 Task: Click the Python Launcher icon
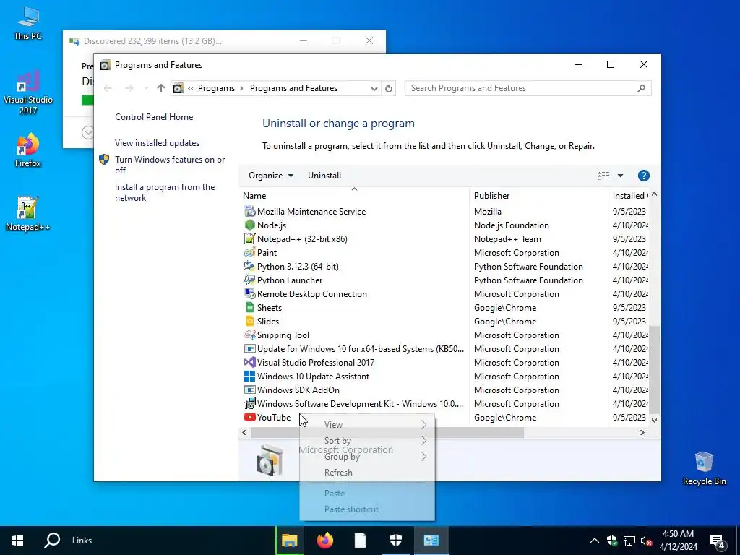point(249,280)
